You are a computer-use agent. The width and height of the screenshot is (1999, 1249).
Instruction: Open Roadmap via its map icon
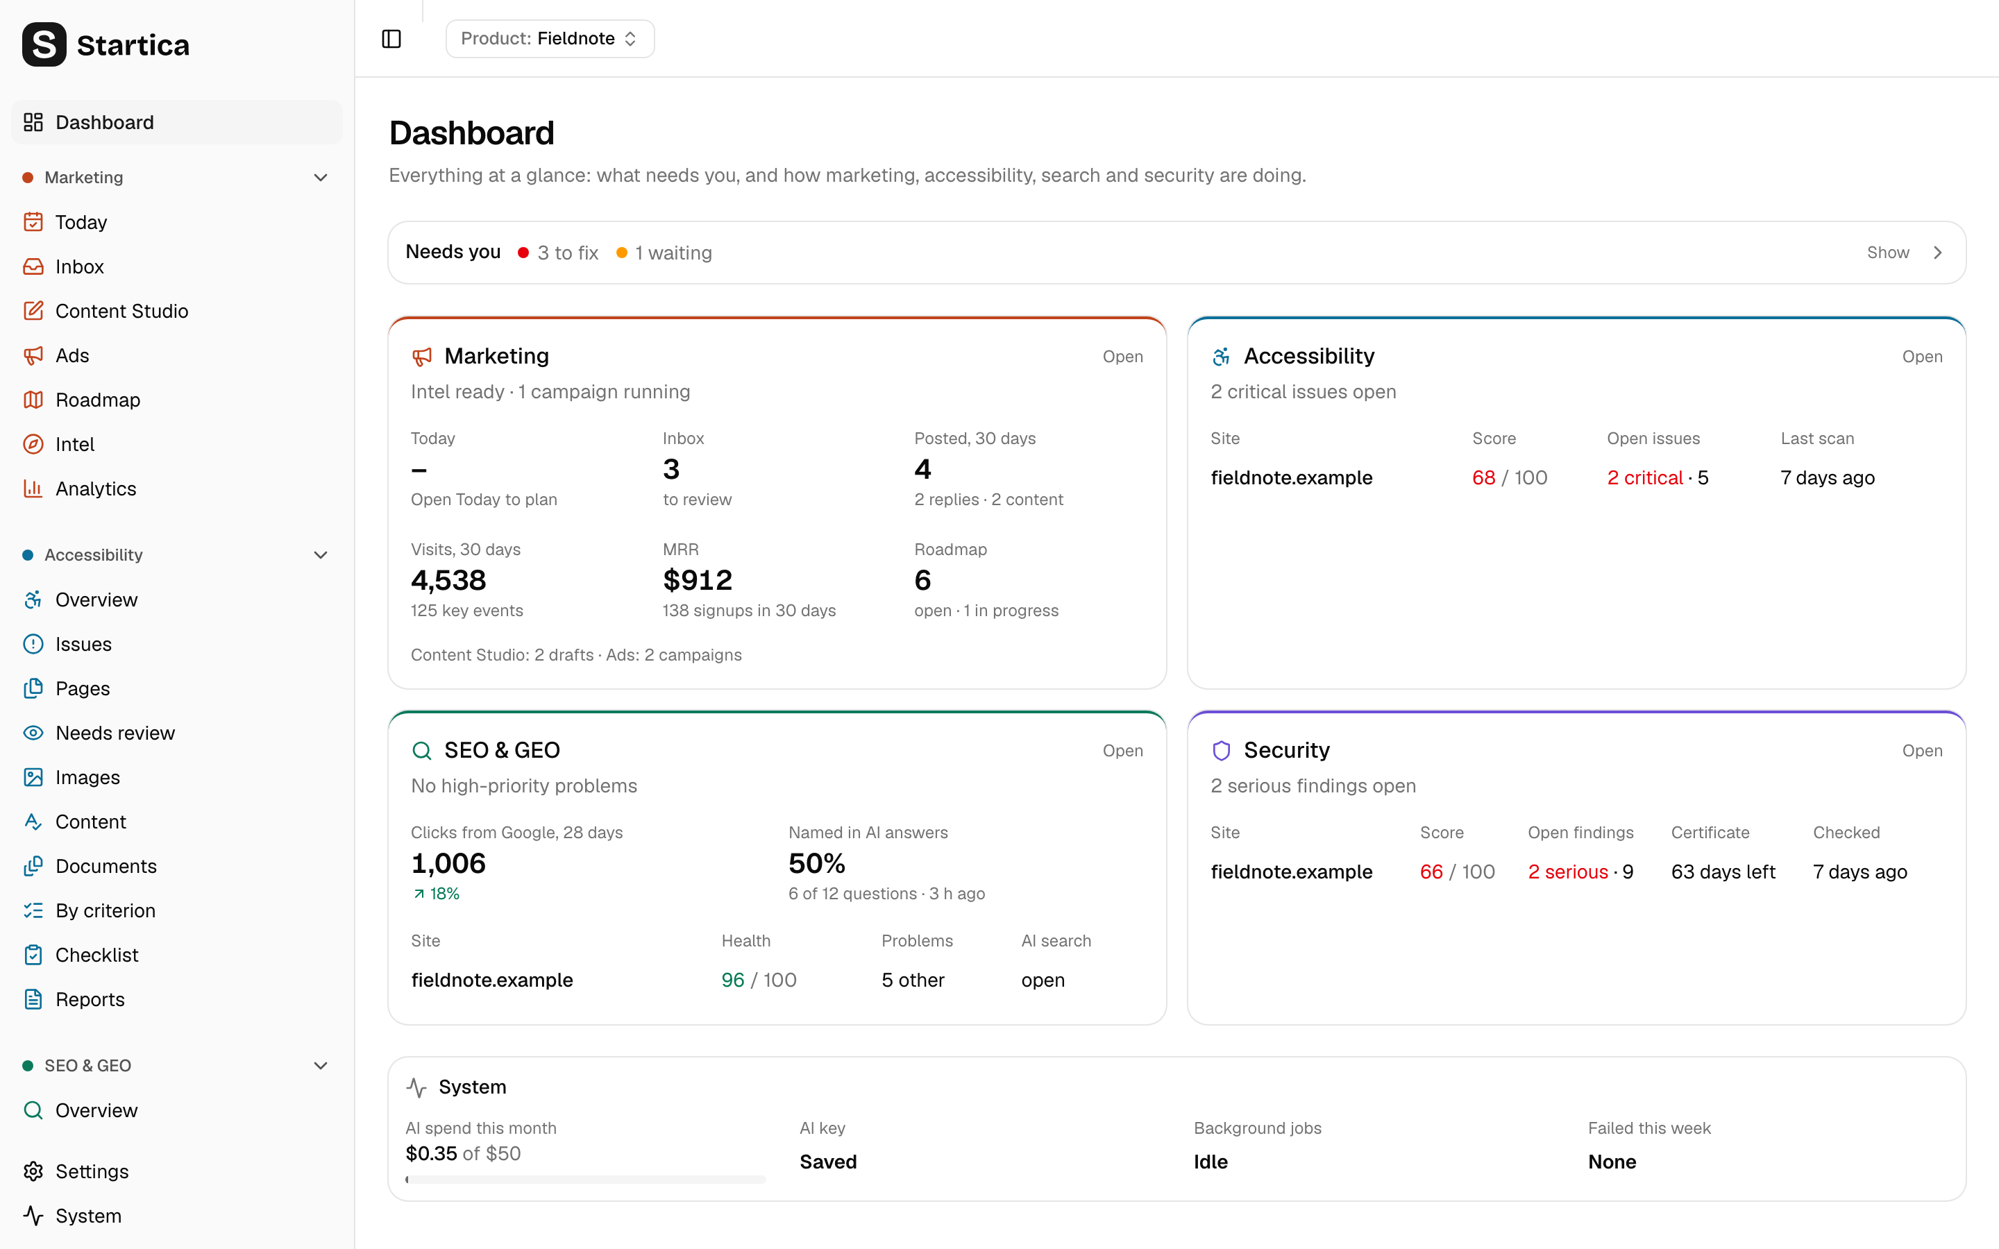pyautogui.click(x=33, y=400)
